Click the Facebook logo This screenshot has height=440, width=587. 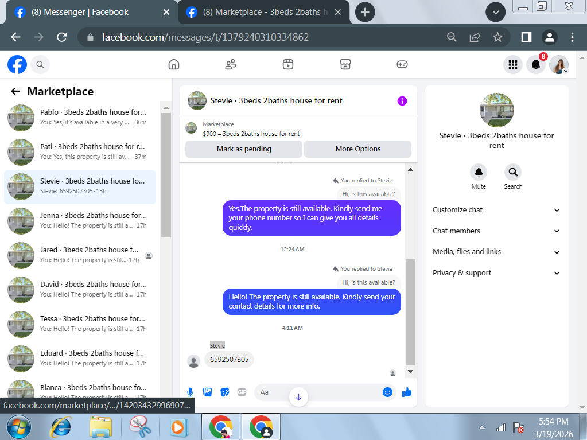coord(17,64)
